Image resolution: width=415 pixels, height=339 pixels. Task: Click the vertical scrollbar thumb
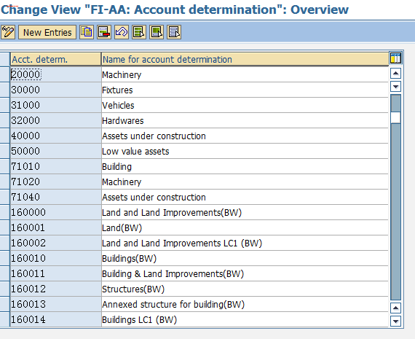(x=395, y=117)
